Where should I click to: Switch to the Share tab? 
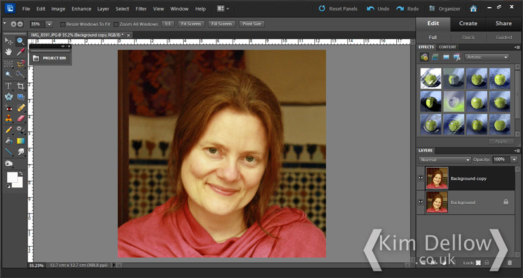503,23
